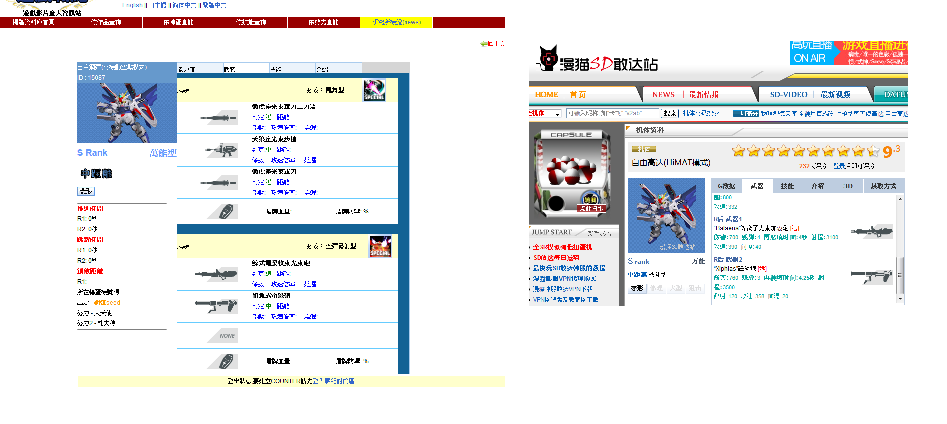
Task: Click the 变形 button on 漫猫 site
Action: pos(637,288)
